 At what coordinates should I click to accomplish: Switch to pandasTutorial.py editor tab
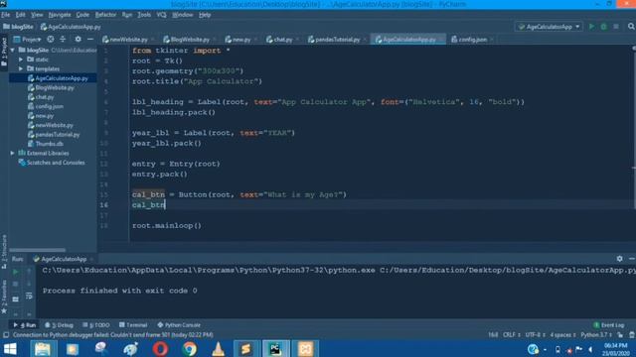coord(337,40)
